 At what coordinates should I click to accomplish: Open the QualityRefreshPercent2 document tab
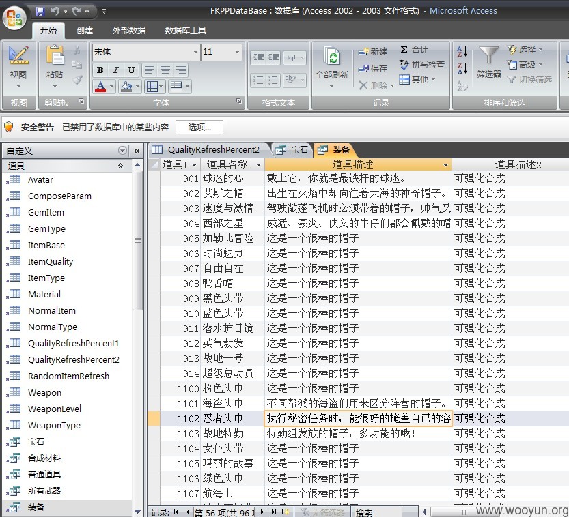(x=209, y=149)
